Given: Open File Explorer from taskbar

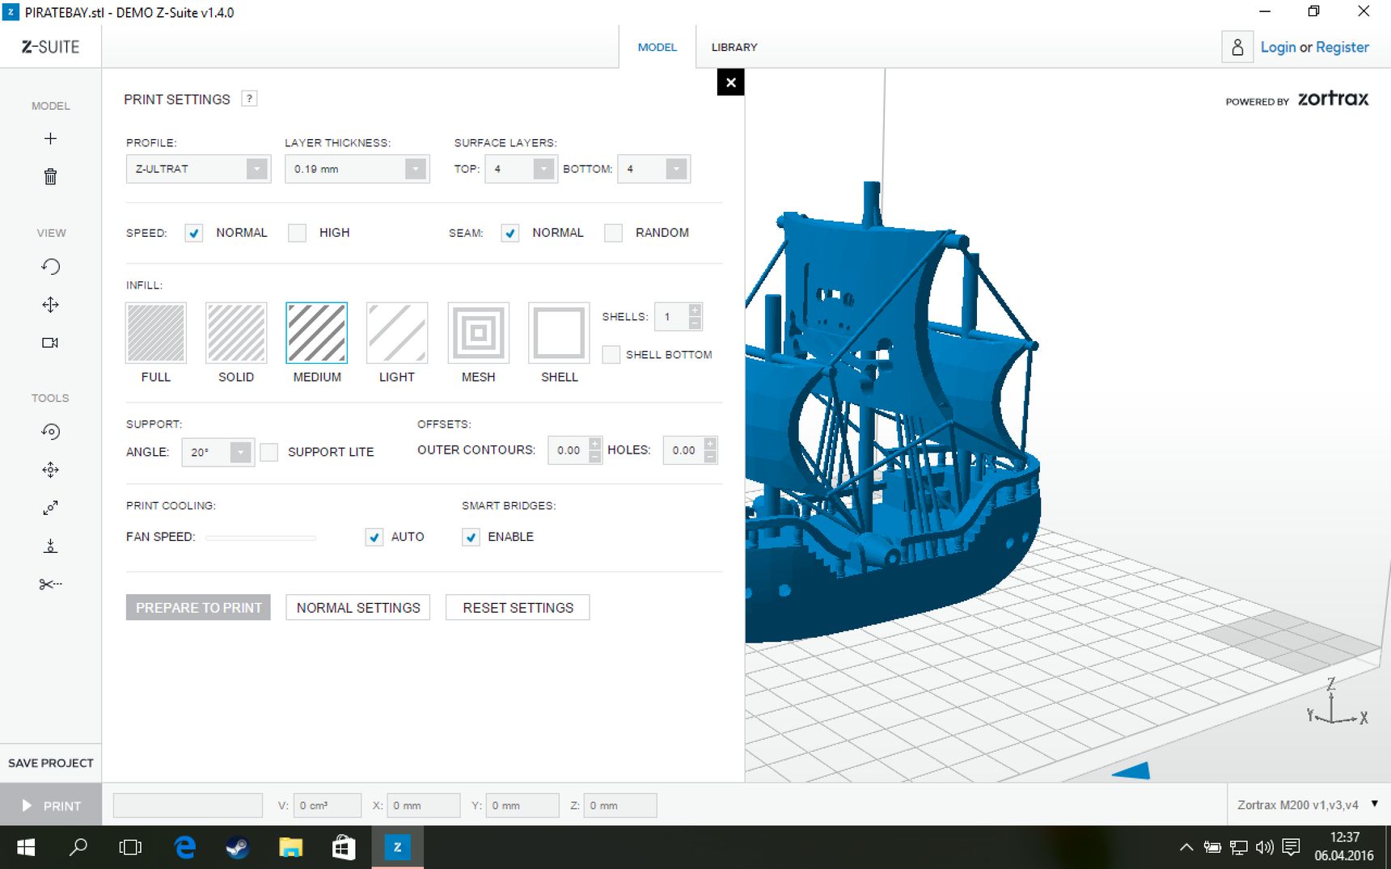Looking at the screenshot, I should point(290,847).
